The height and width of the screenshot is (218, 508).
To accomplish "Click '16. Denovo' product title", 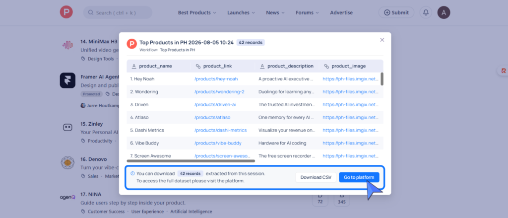I will 94,159.
